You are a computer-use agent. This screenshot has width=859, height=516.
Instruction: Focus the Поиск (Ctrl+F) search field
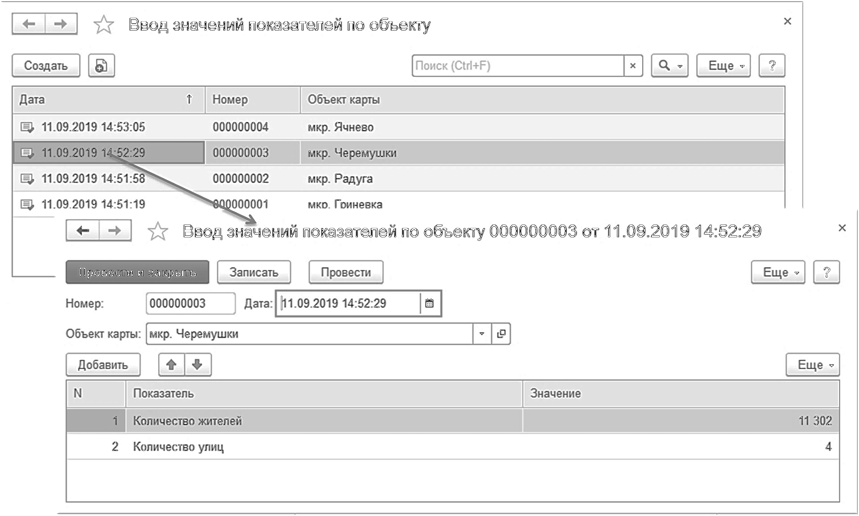(x=518, y=65)
